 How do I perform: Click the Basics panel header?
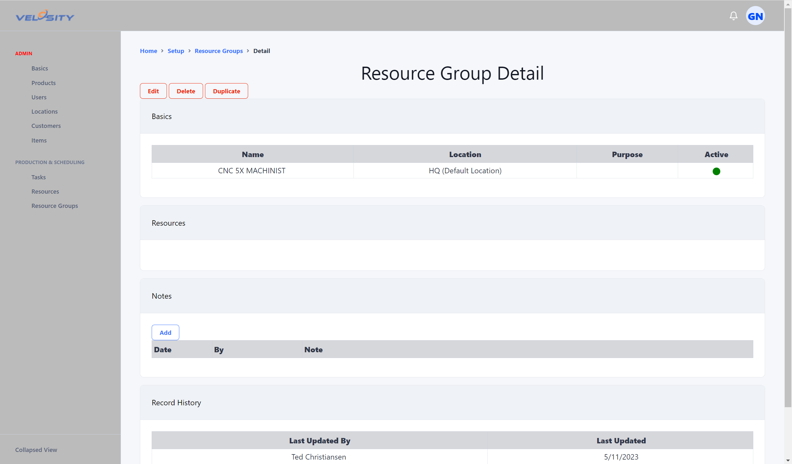pyautogui.click(x=452, y=116)
